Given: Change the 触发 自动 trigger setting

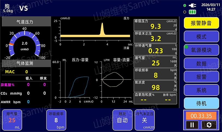Looking at the screenshot, I should 122,120.
